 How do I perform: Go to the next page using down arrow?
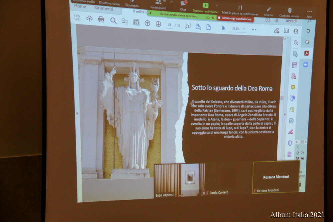tap(158, 24)
